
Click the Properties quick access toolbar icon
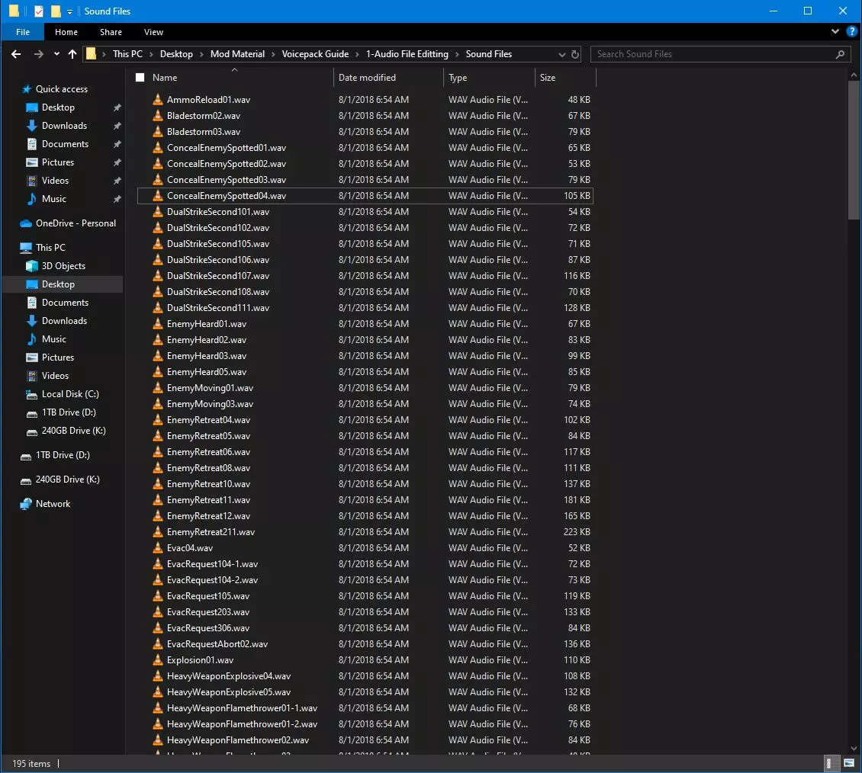point(38,11)
